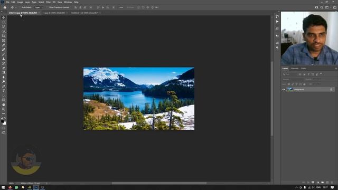Toggle Show Transform Controls checkbox
Viewport: 338px width, 190px height.
(x=48, y=7)
